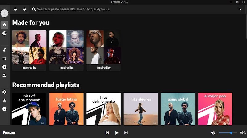
Task: Skip to the next track
Action: point(126,133)
